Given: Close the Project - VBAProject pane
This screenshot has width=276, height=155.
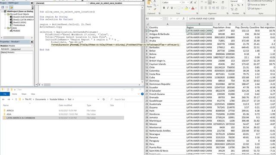Looking at the screenshot, I should coord(32,3).
